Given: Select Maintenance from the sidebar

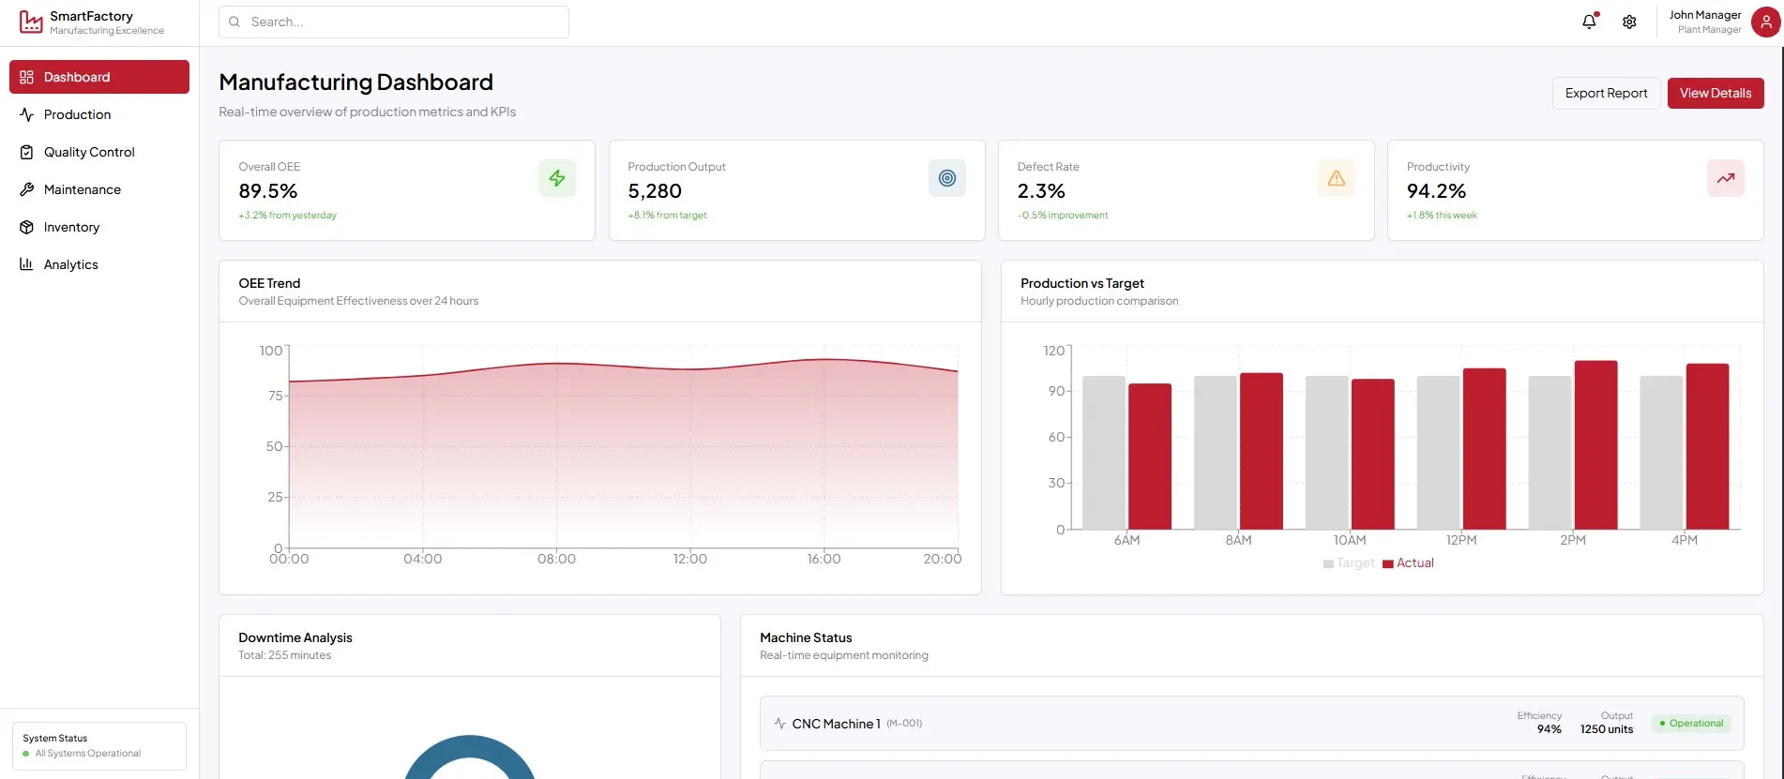Looking at the screenshot, I should (x=83, y=189).
